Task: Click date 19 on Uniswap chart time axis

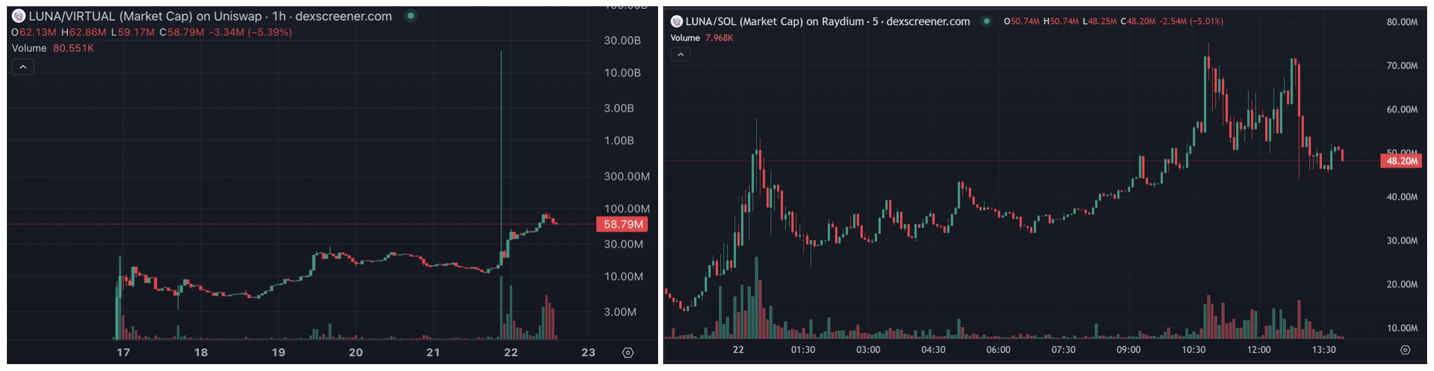Action: click(x=278, y=352)
